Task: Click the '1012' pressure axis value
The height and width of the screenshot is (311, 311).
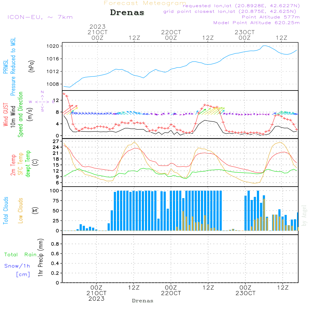Action: click(x=53, y=72)
